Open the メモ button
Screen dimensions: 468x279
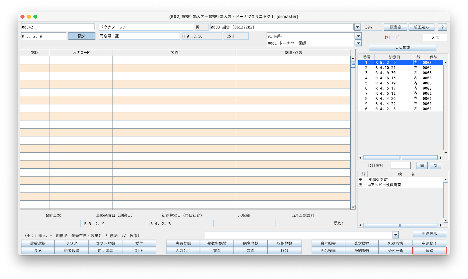pyautogui.click(x=435, y=37)
